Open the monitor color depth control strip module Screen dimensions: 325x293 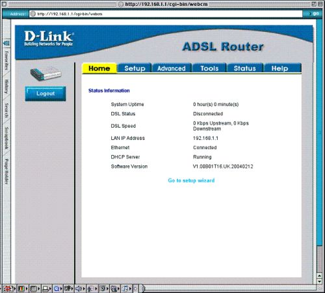point(23,288)
